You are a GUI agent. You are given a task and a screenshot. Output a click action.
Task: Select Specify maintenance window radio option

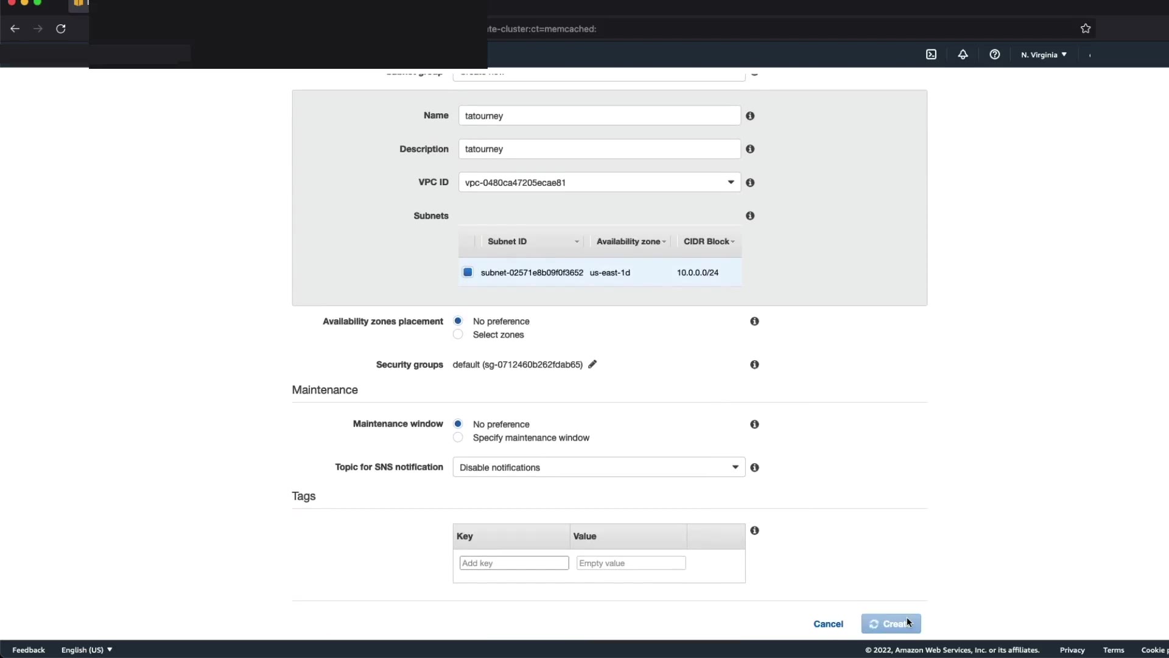458,437
